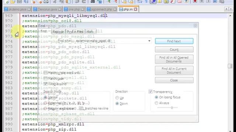The width and height of the screenshot is (236, 132).
Task: Set search direction to Up
Action: click(117, 98)
